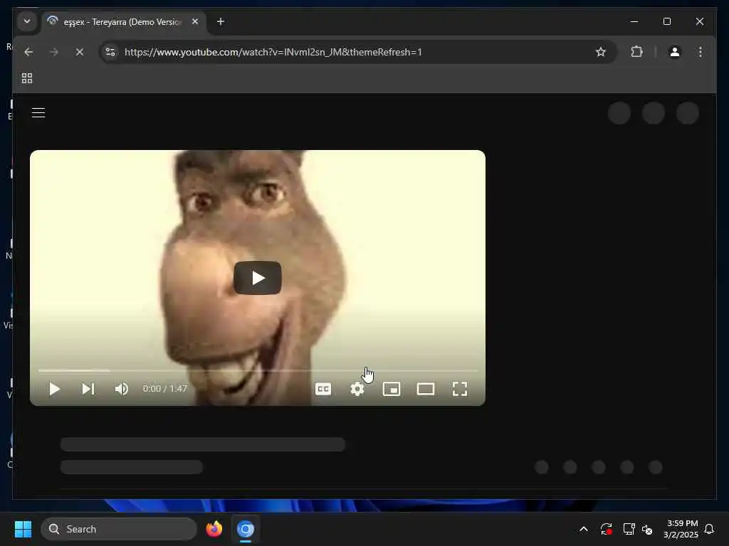Show hidden system tray icons

(584, 529)
